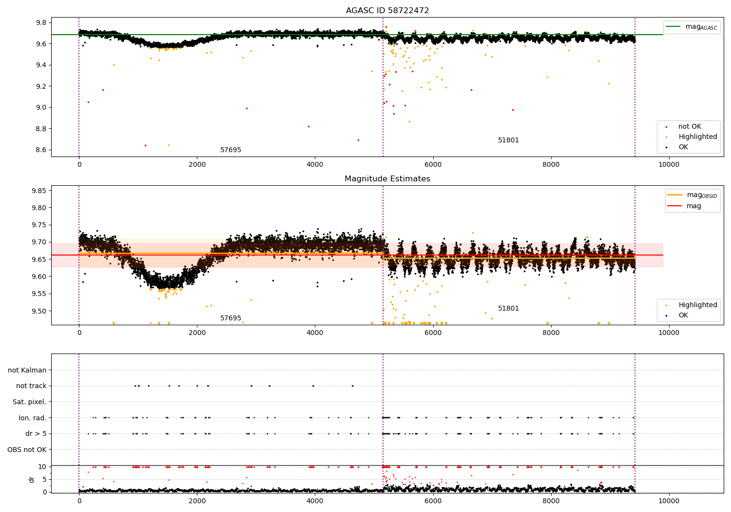Click the 9.0 y-axis tick in the top plot

41,108
